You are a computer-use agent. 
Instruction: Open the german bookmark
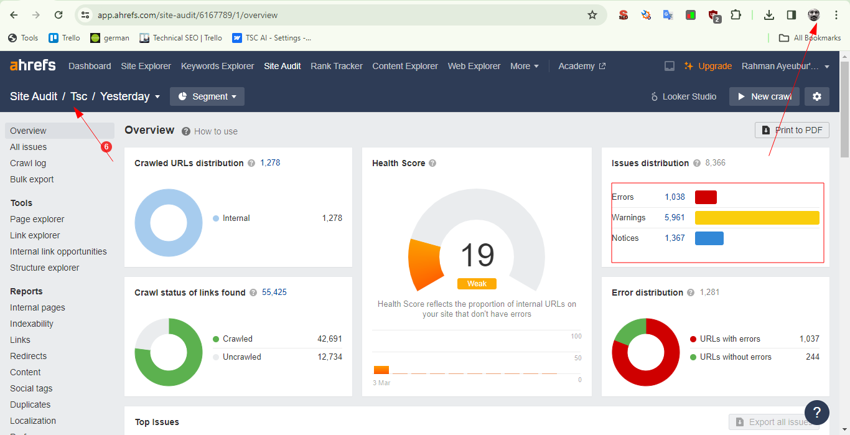(110, 38)
